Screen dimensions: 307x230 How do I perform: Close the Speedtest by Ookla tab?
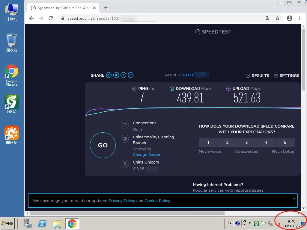point(94,8)
